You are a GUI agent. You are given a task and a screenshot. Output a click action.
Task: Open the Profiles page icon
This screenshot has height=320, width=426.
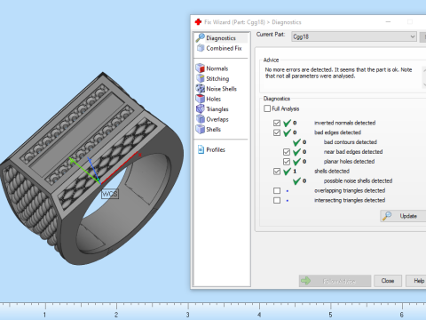201,149
